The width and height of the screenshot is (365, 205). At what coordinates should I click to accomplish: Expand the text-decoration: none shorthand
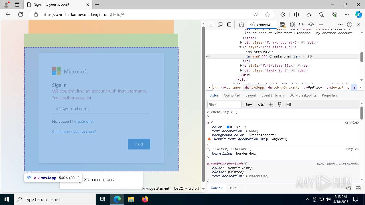pos(247,131)
